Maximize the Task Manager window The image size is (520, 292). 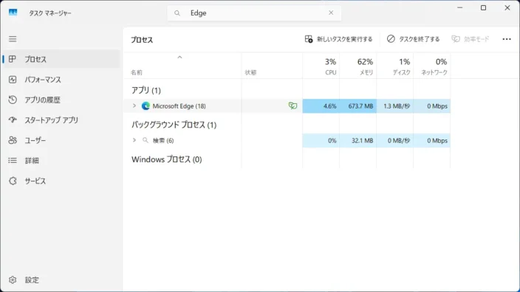pos(484,7)
